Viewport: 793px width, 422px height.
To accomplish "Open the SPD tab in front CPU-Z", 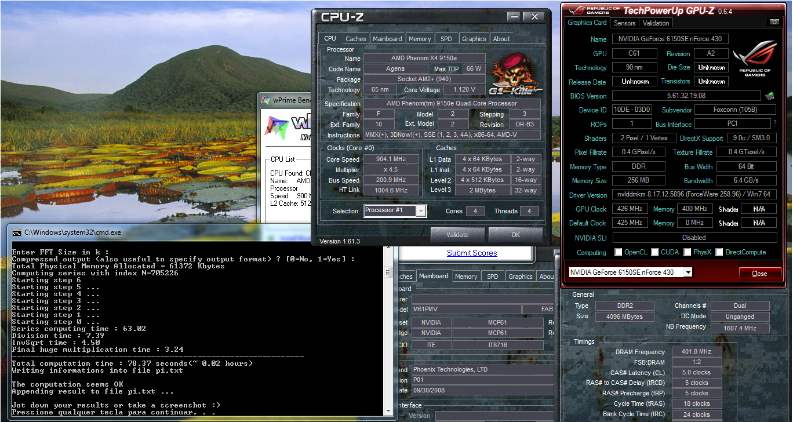I will [446, 39].
